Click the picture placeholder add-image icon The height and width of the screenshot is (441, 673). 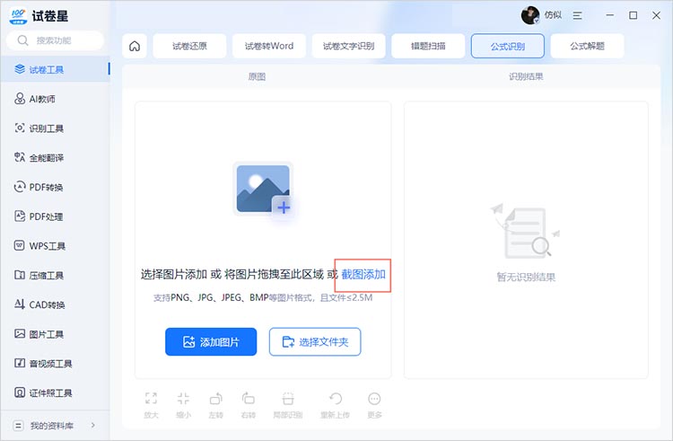click(x=264, y=189)
